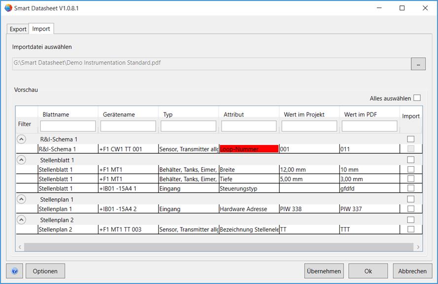The width and height of the screenshot is (438, 284).
Task: Tick Import checkbox for the Breite row
Action: [x=410, y=170]
